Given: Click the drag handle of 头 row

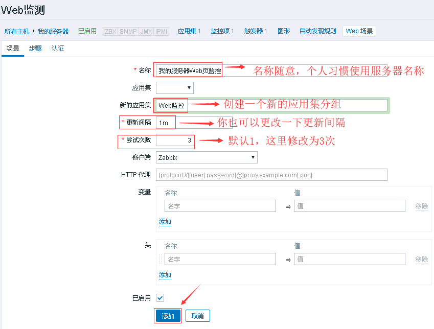Looking at the screenshot, I should (161, 260).
